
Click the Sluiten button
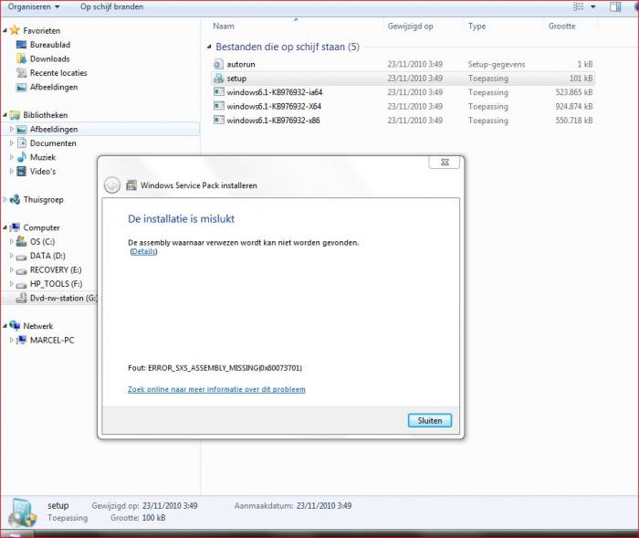tap(430, 420)
